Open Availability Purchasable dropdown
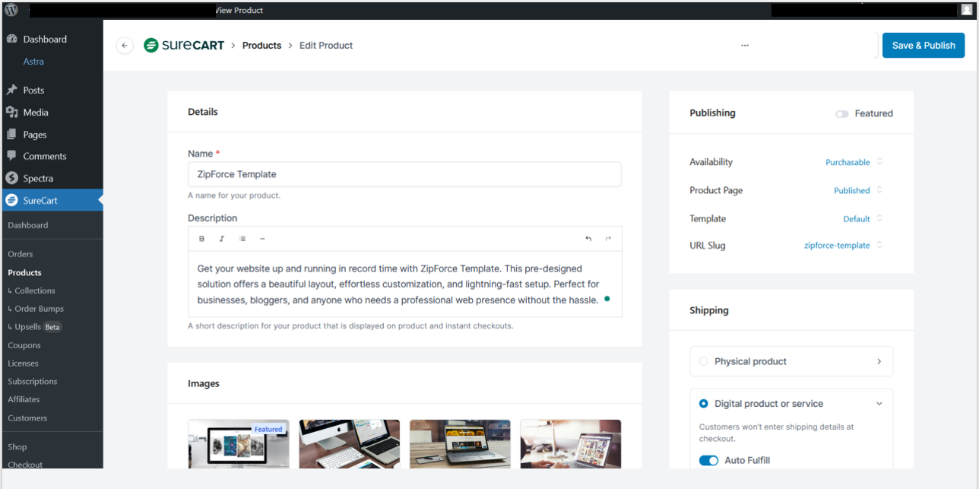Viewport: 979px width, 489px height. pyautogui.click(x=854, y=162)
